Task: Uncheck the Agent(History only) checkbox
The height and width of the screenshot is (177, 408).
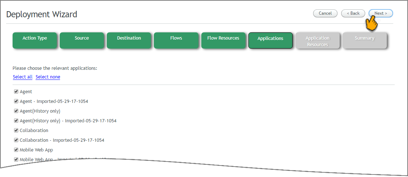Action: click(x=16, y=111)
